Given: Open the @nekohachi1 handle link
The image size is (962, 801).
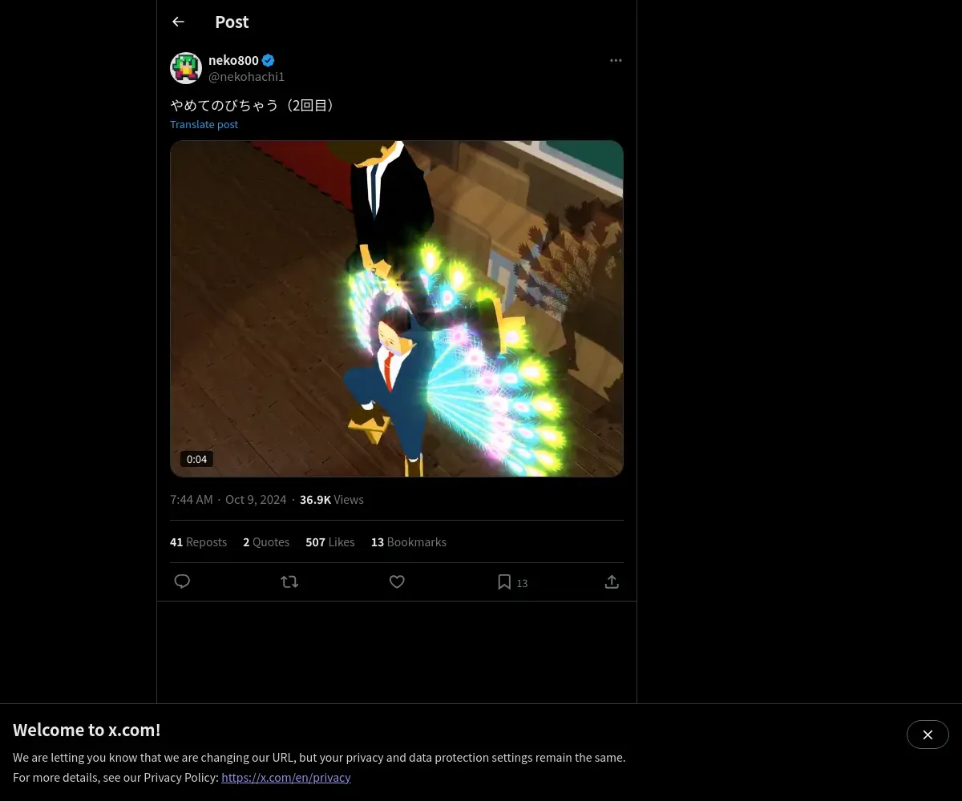Looking at the screenshot, I should [246, 77].
